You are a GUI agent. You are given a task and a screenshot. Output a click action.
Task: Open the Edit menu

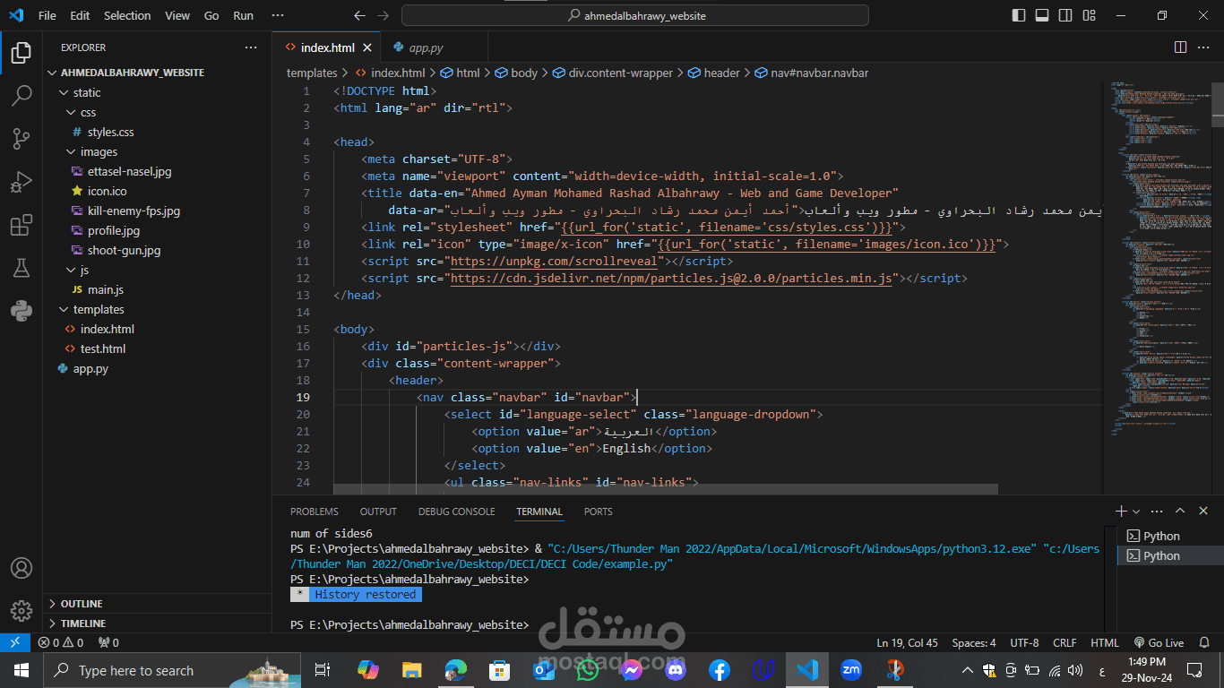(80, 15)
